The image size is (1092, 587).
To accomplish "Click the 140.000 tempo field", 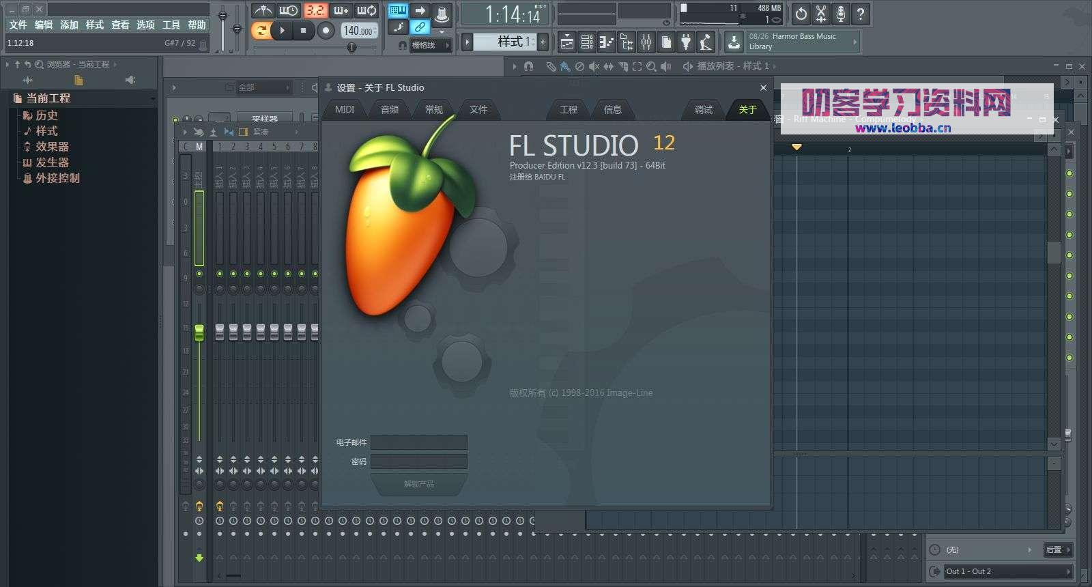I will 358,31.
